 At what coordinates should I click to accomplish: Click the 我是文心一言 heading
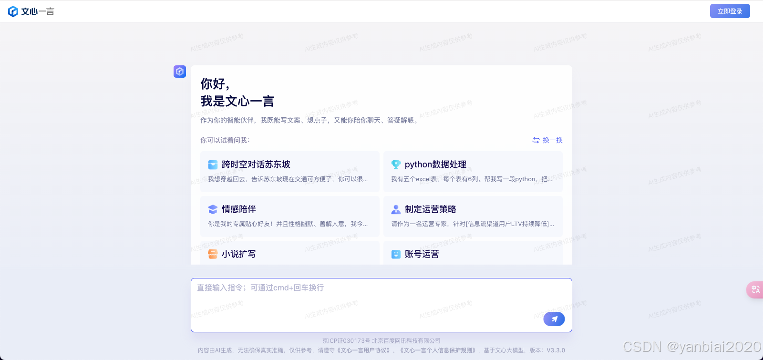(x=237, y=101)
